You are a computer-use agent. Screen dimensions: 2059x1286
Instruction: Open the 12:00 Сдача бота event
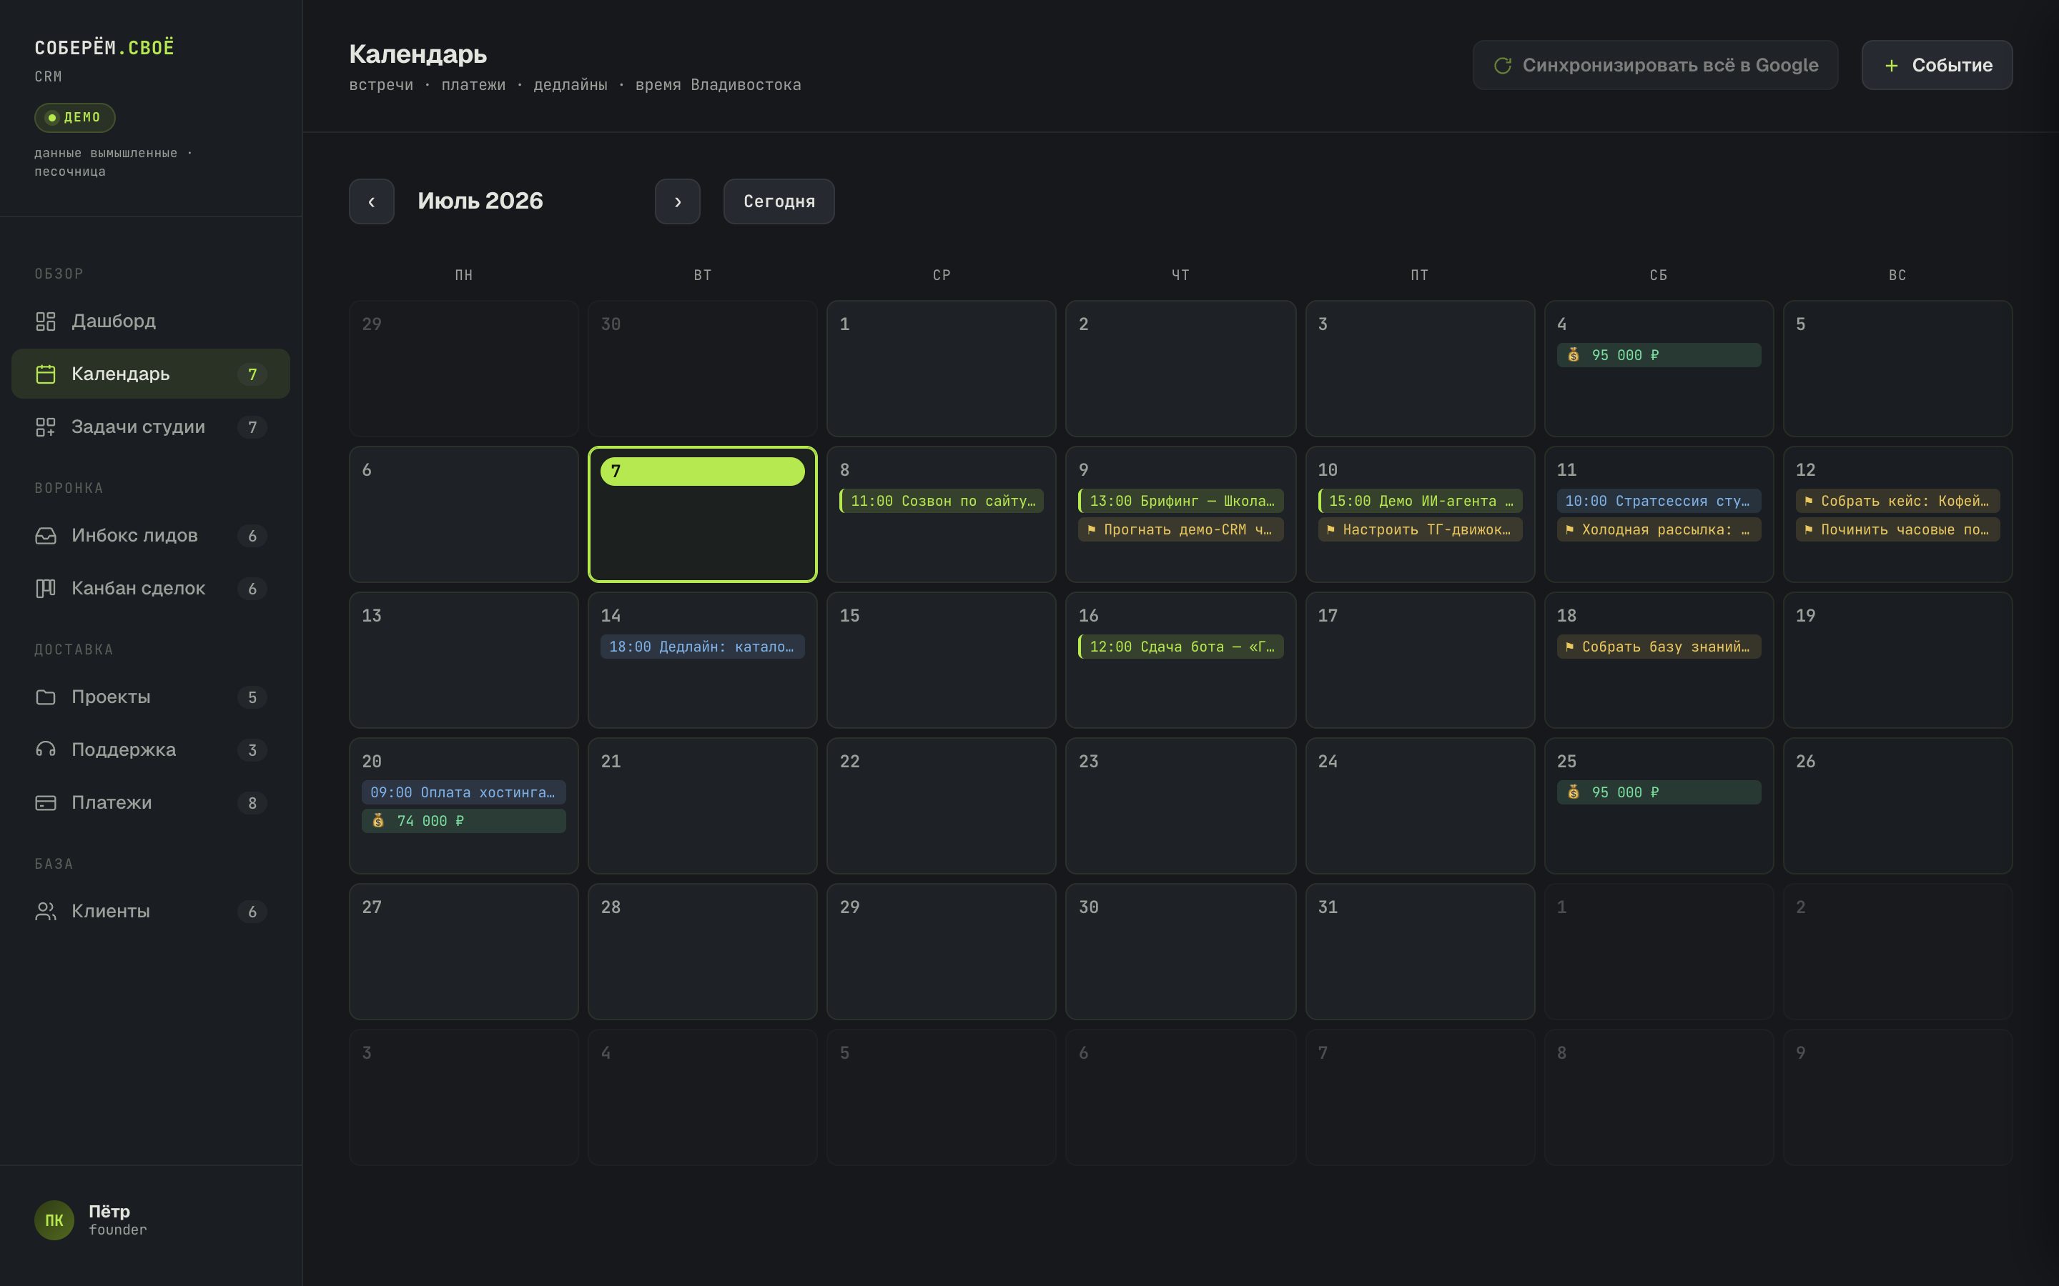(1180, 647)
